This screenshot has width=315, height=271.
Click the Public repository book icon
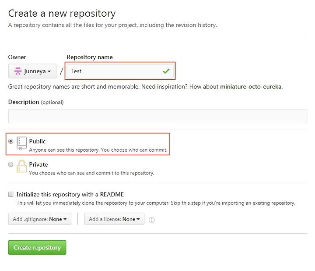click(x=21, y=143)
